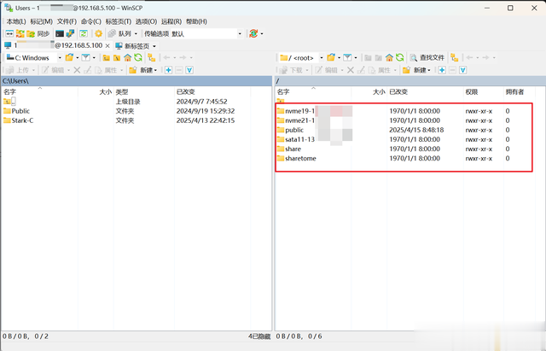The height and width of the screenshot is (351, 546).
Task: Click 查找文件 find files button
Action: click(x=427, y=58)
